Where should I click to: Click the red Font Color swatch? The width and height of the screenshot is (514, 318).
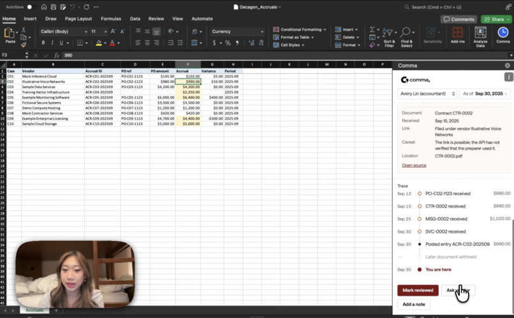112,43
